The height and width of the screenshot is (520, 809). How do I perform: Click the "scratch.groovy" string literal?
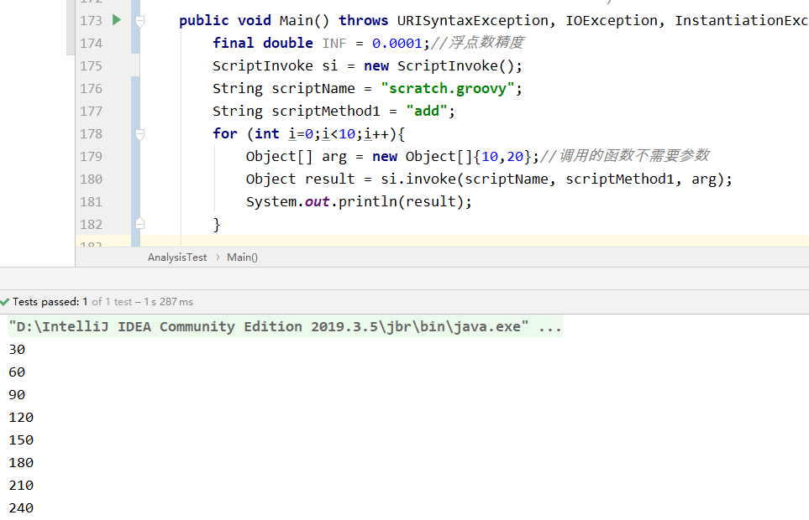pyautogui.click(x=447, y=89)
